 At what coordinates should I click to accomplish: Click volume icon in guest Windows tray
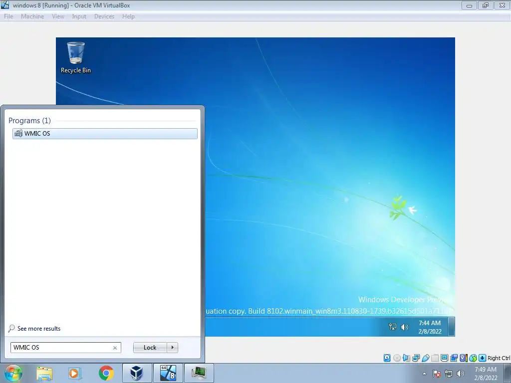coord(404,327)
